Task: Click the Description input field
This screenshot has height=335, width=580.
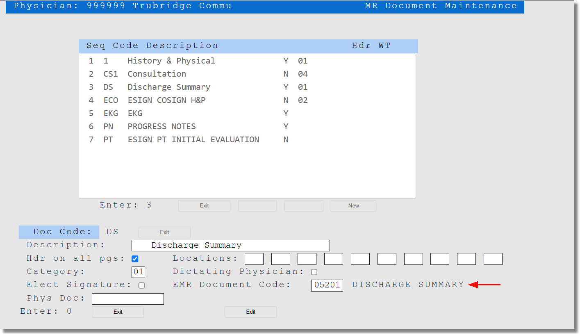Action: point(230,246)
